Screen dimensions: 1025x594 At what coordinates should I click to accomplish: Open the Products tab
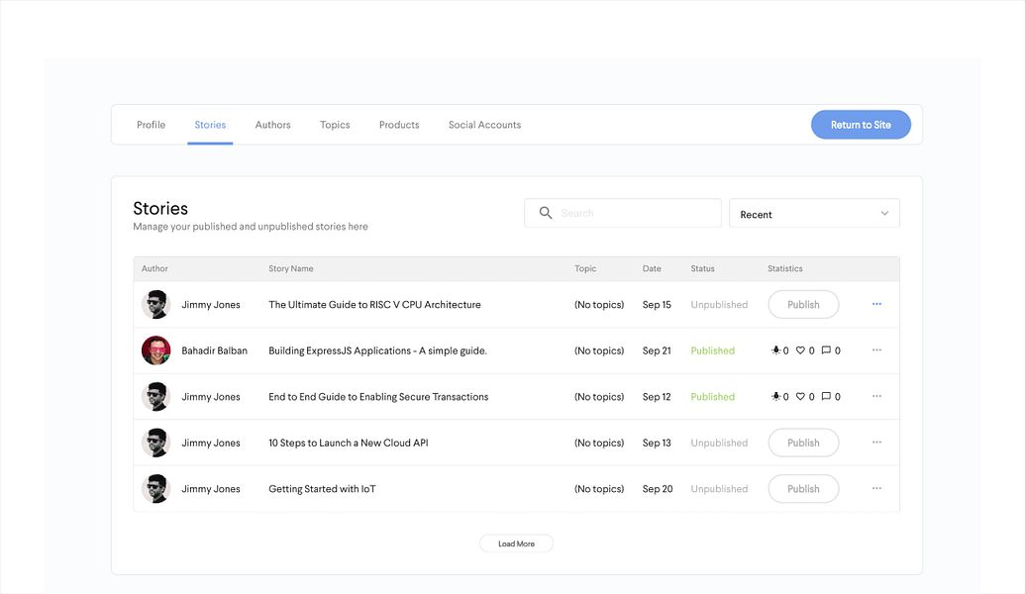pos(399,125)
